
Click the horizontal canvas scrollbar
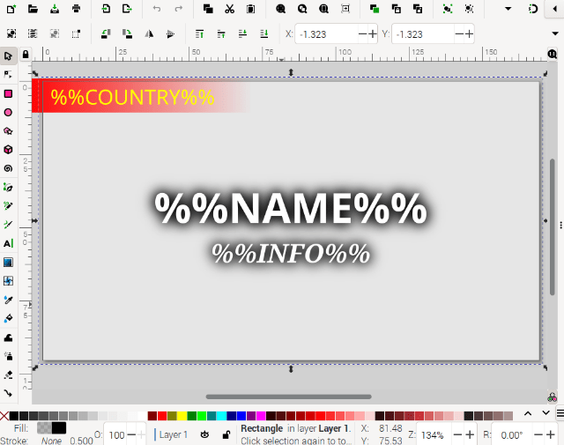[x=288, y=397]
